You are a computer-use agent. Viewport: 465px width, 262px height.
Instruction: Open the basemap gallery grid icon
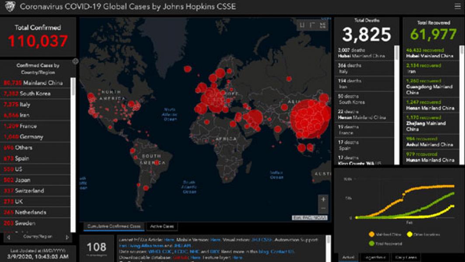pos(323,25)
